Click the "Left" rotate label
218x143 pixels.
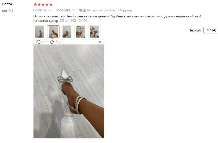45,42
